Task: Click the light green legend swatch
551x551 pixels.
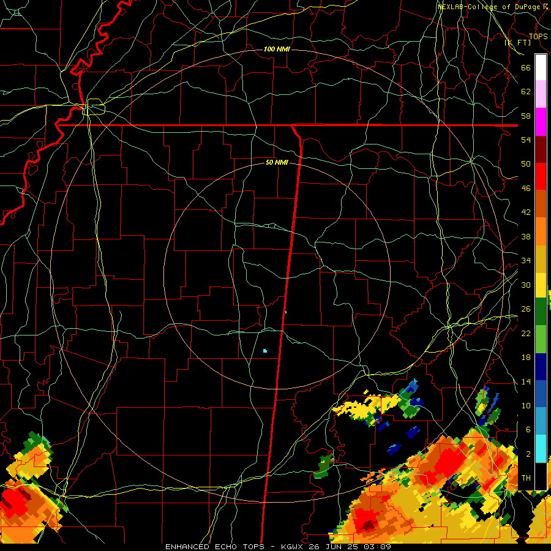Action: (541, 339)
